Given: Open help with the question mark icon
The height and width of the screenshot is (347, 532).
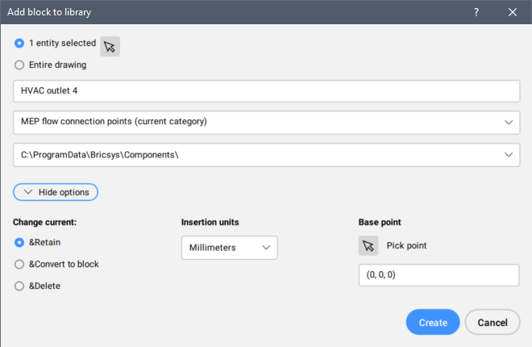Looking at the screenshot, I should click(476, 12).
